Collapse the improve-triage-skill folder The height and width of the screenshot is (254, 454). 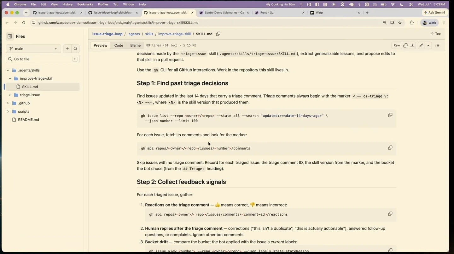click(10, 78)
